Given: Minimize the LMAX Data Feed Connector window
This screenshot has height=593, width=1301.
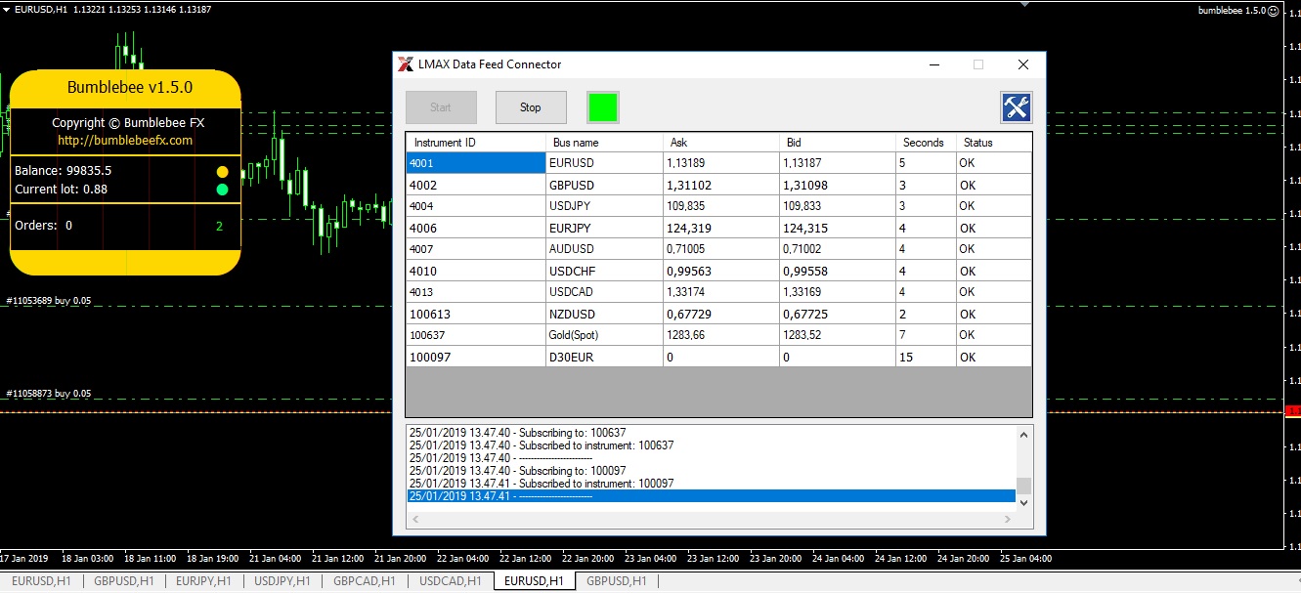Looking at the screenshot, I should tap(934, 64).
